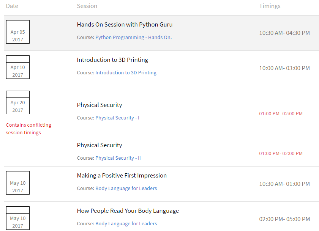The height and width of the screenshot is (231, 319).
Task: Click the Session column header
Action: click(x=87, y=6)
